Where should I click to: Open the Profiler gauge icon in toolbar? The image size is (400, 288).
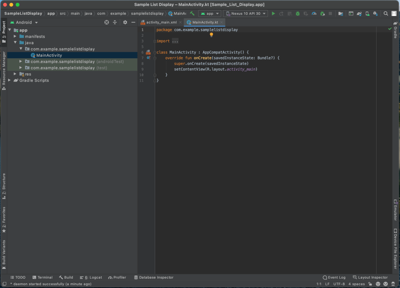click(314, 13)
